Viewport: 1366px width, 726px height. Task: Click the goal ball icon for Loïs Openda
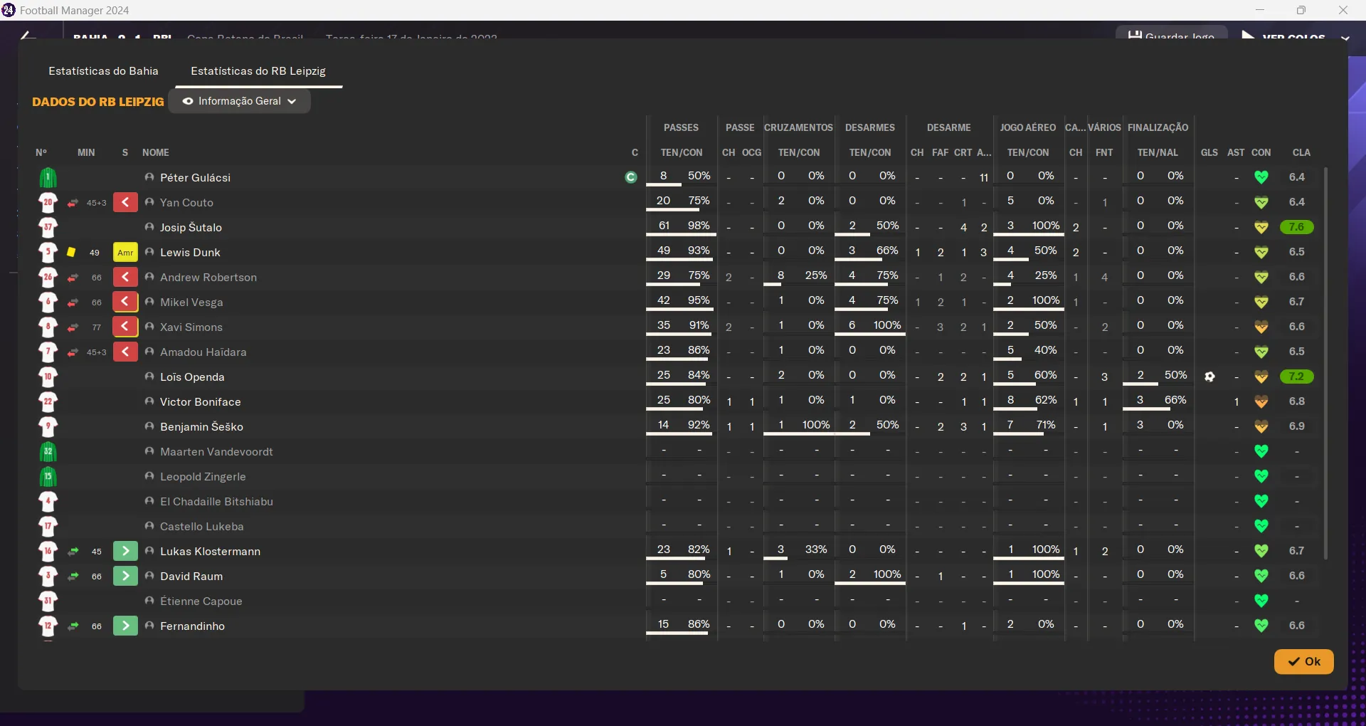(1209, 377)
